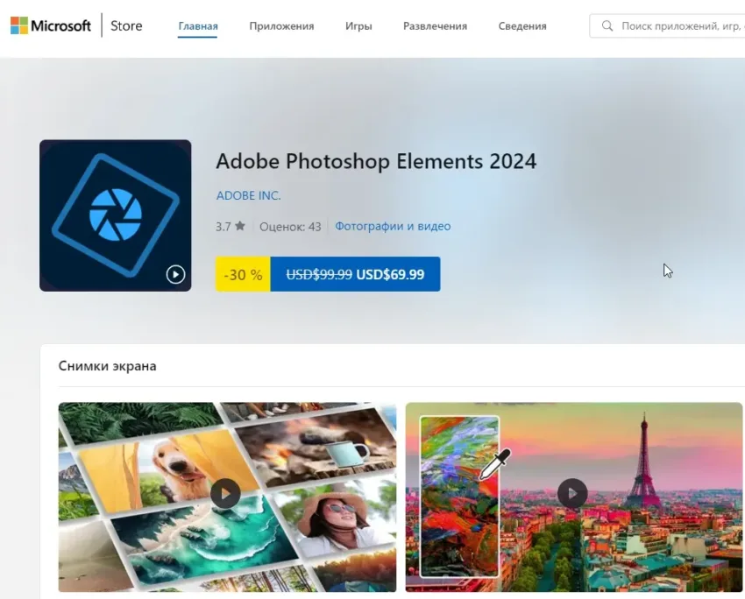Viewport: 745px width, 599px height.
Task: Focus the Поиск приложений search field
Action: click(x=667, y=25)
